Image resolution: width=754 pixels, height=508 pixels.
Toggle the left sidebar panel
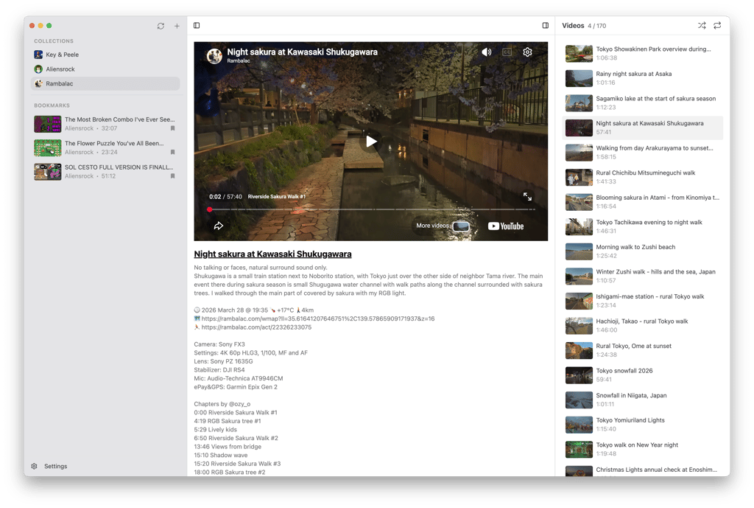pyautogui.click(x=197, y=26)
